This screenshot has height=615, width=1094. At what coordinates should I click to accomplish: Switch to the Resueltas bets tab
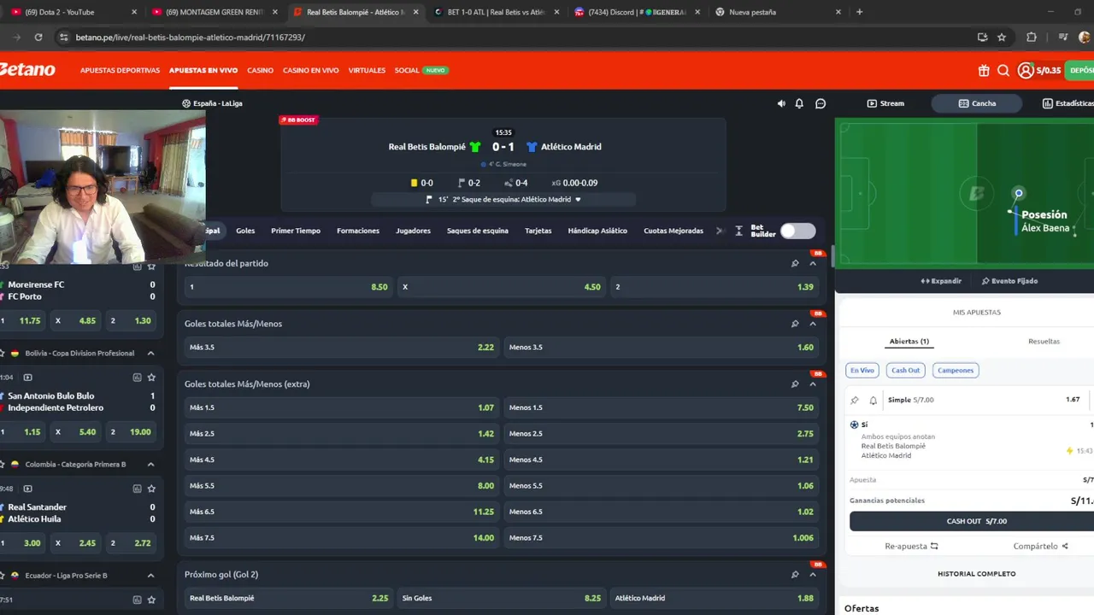click(x=1044, y=341)
